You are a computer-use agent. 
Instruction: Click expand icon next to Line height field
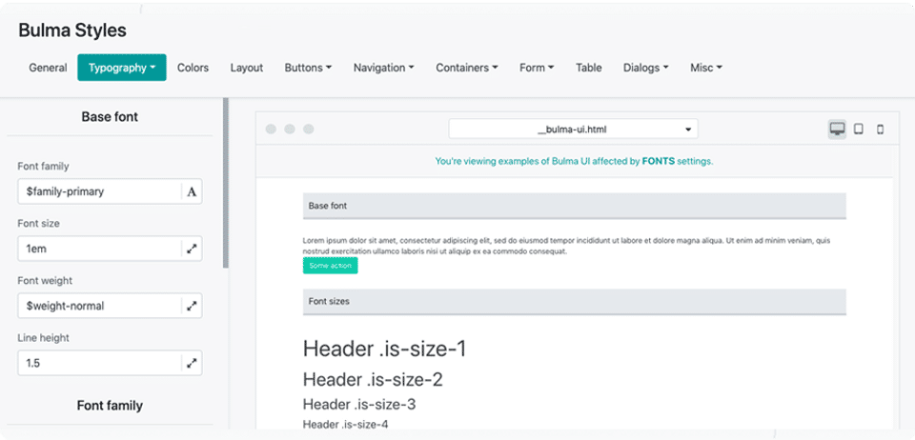192,363
